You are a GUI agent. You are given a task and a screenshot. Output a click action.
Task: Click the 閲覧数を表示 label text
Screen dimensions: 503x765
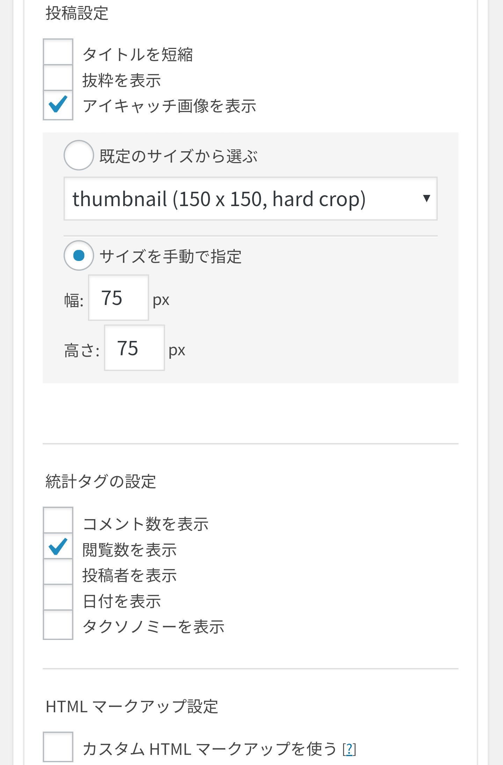(130, 550)
